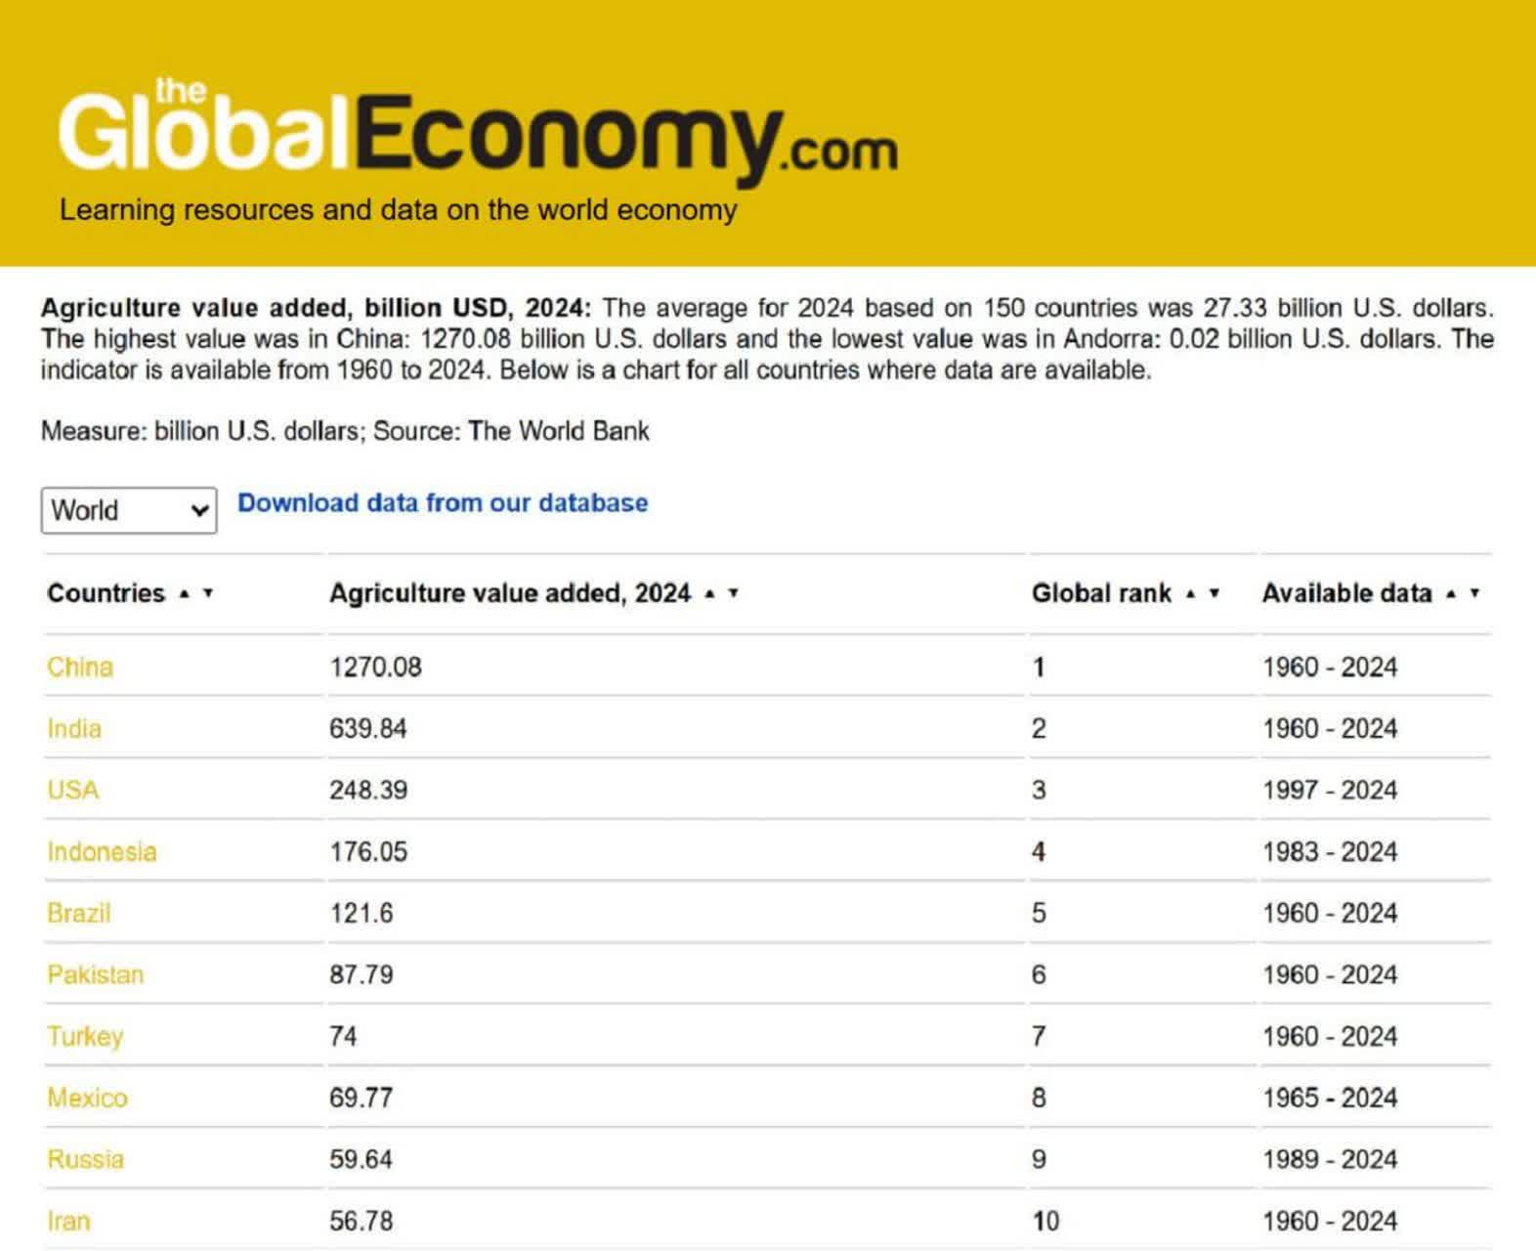Go to TheGlobalEconomy.com logo homepage
The height and width of the screenshot is (1251, 1536).
click(477, 133)
